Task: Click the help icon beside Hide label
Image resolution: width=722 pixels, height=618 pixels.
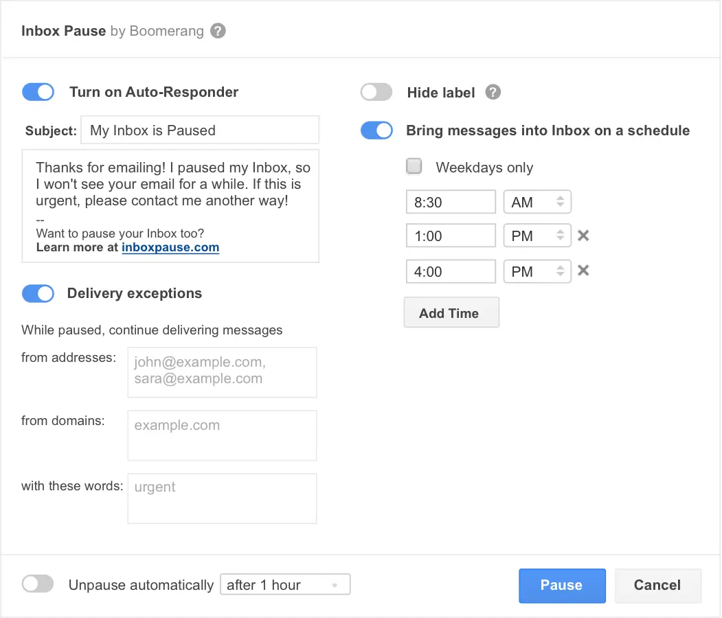Action: click(x=493, y=93)
